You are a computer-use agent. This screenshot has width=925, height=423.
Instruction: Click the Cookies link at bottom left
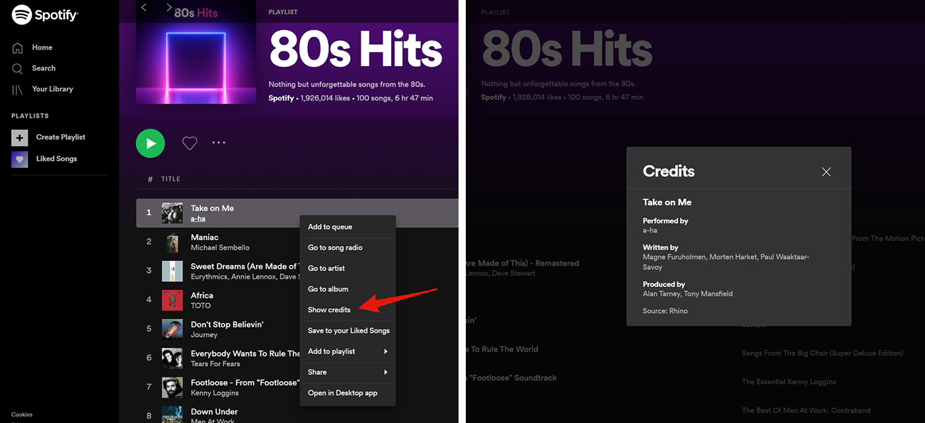click(22, 414)
